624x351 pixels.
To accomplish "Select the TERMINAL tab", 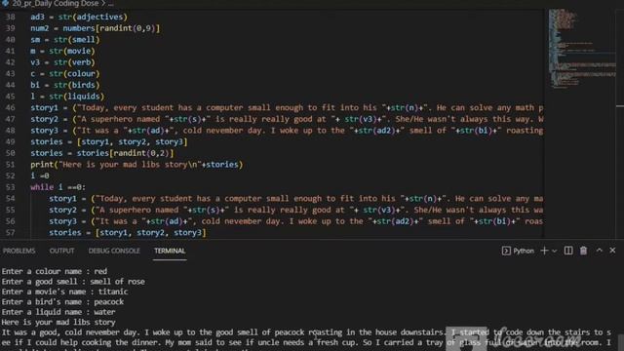I will 170,251.
